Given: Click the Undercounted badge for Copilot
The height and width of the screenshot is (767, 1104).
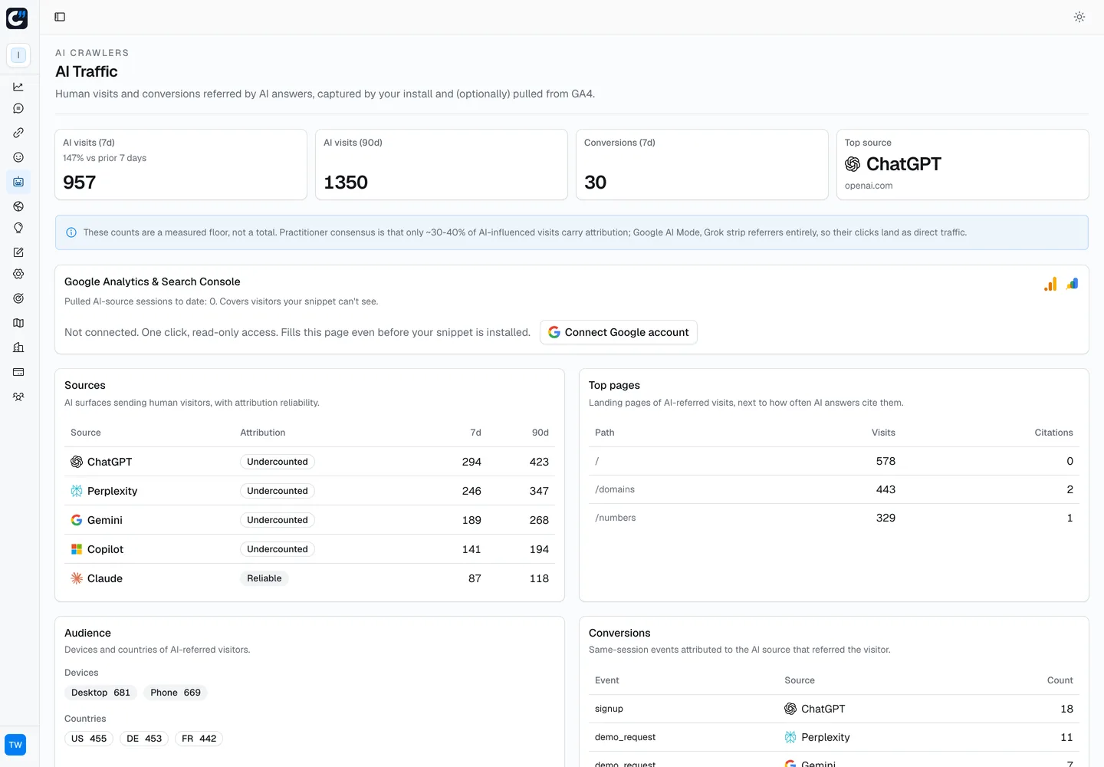Looking at the screenshot, I should pos(278,549).
